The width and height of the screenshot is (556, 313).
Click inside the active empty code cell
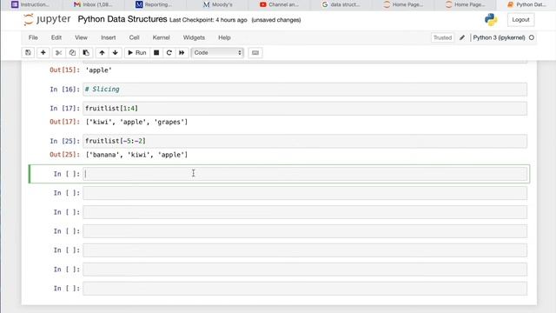305,174
